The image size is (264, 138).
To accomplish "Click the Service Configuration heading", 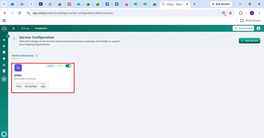I will click(37, 37).
